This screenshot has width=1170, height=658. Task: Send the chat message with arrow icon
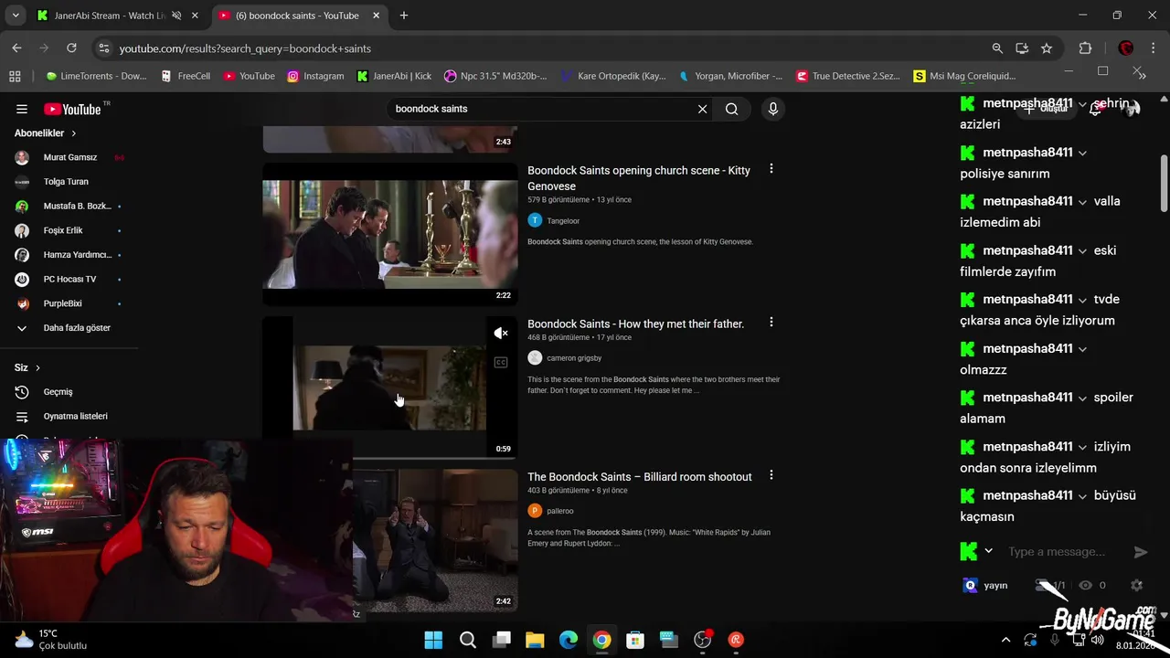coord(1140,552)
